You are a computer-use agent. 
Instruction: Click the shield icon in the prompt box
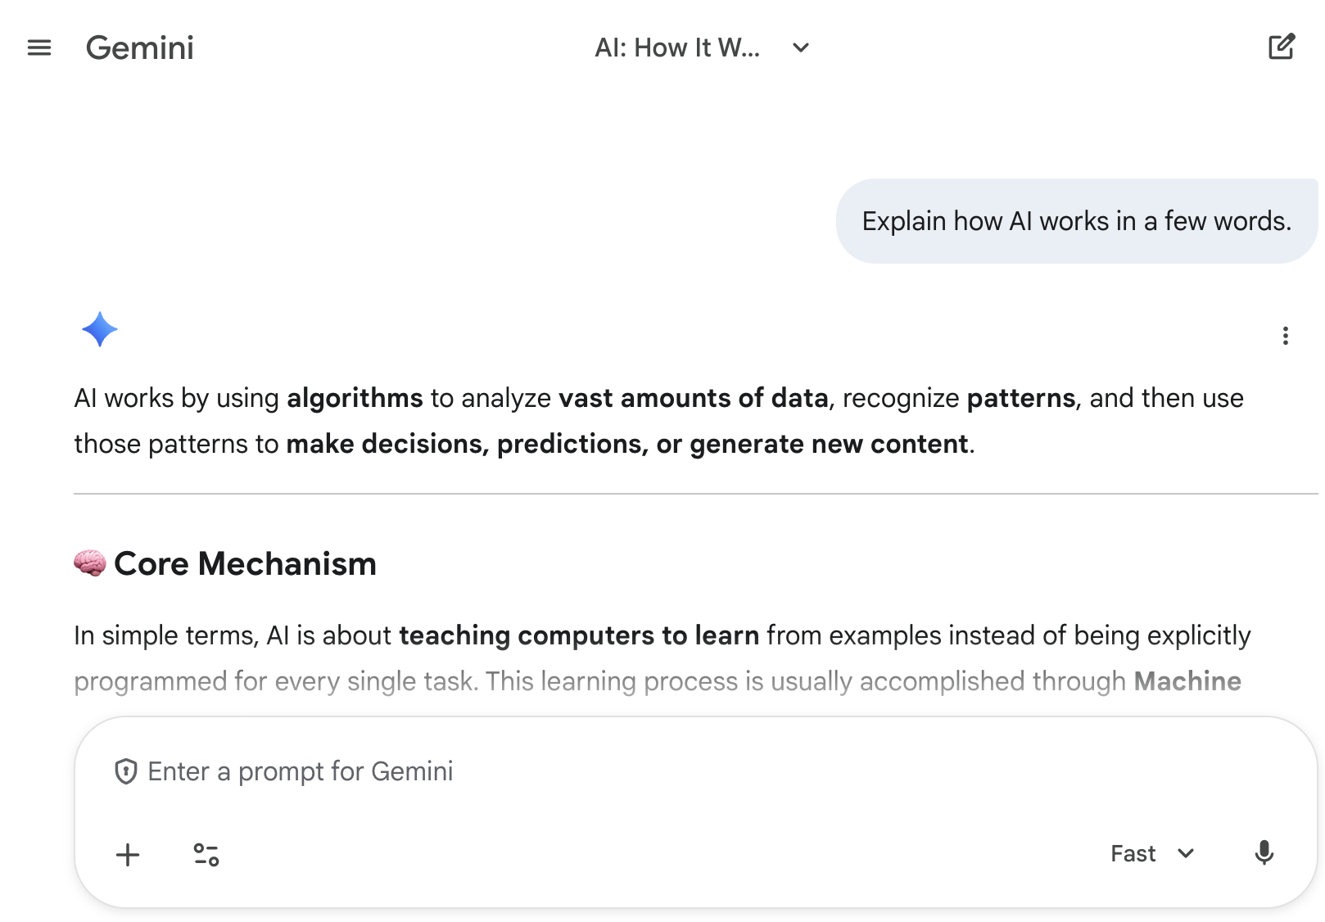click(x=125, y=771)
